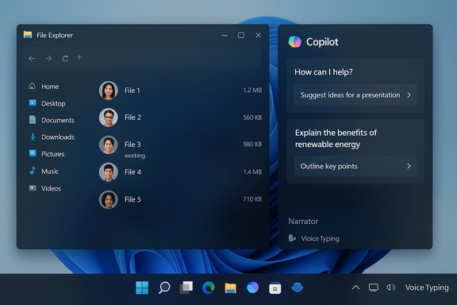457x305 pixels.
Task: Click the File 4 name
Action: (x=132, y=172)
